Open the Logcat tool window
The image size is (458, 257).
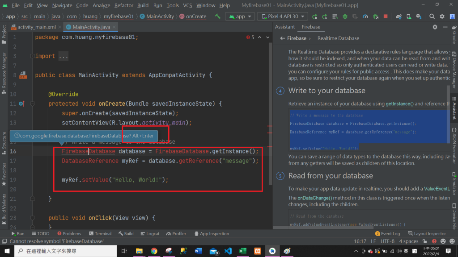[150, 234]
